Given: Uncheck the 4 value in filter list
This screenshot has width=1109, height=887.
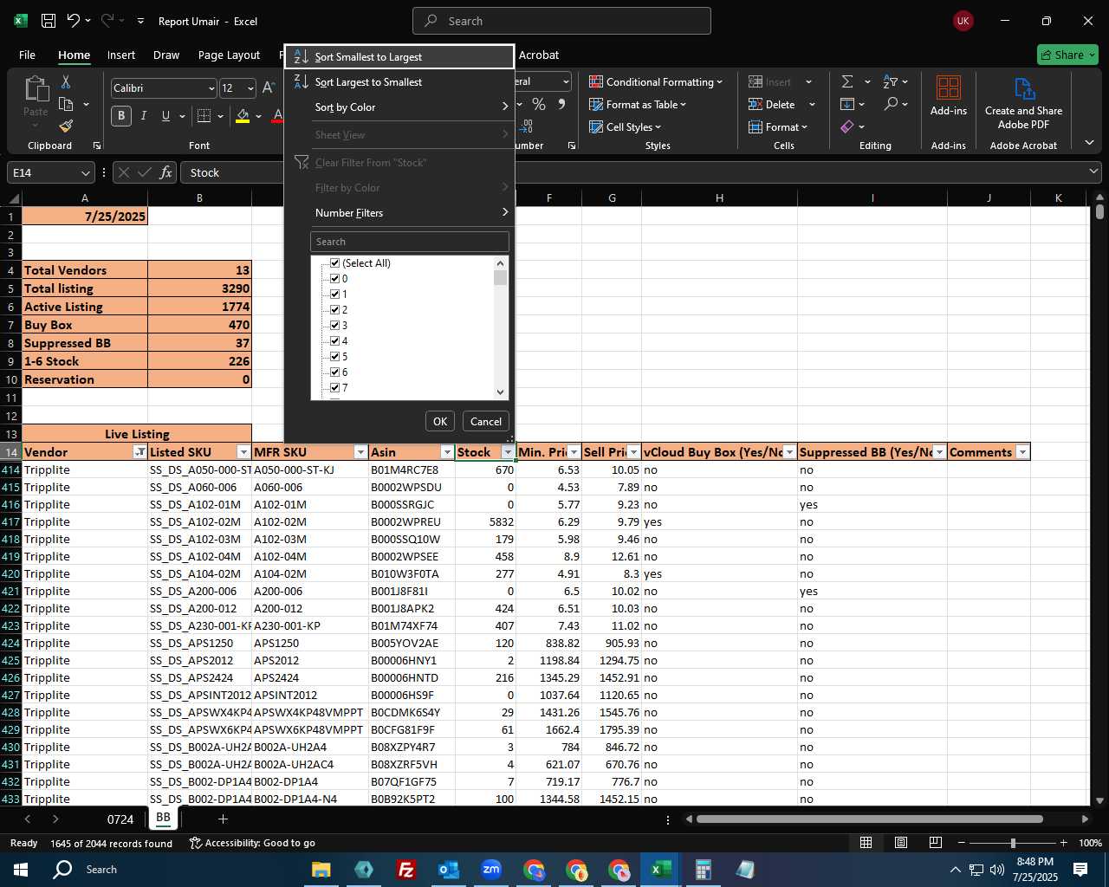Looking at the screenshot, I should pos(335,341).
